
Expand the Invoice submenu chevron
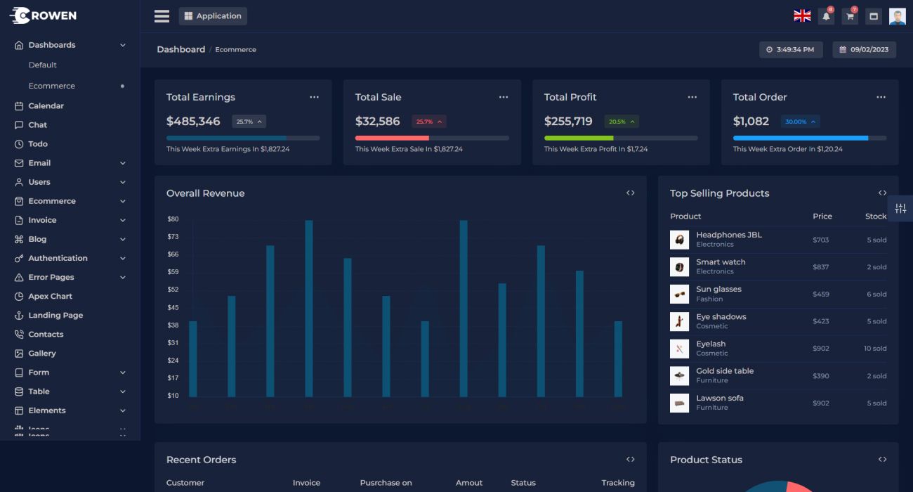point(123,220)
